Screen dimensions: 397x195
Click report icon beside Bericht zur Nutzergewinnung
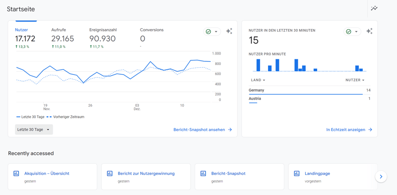(110, 174)
